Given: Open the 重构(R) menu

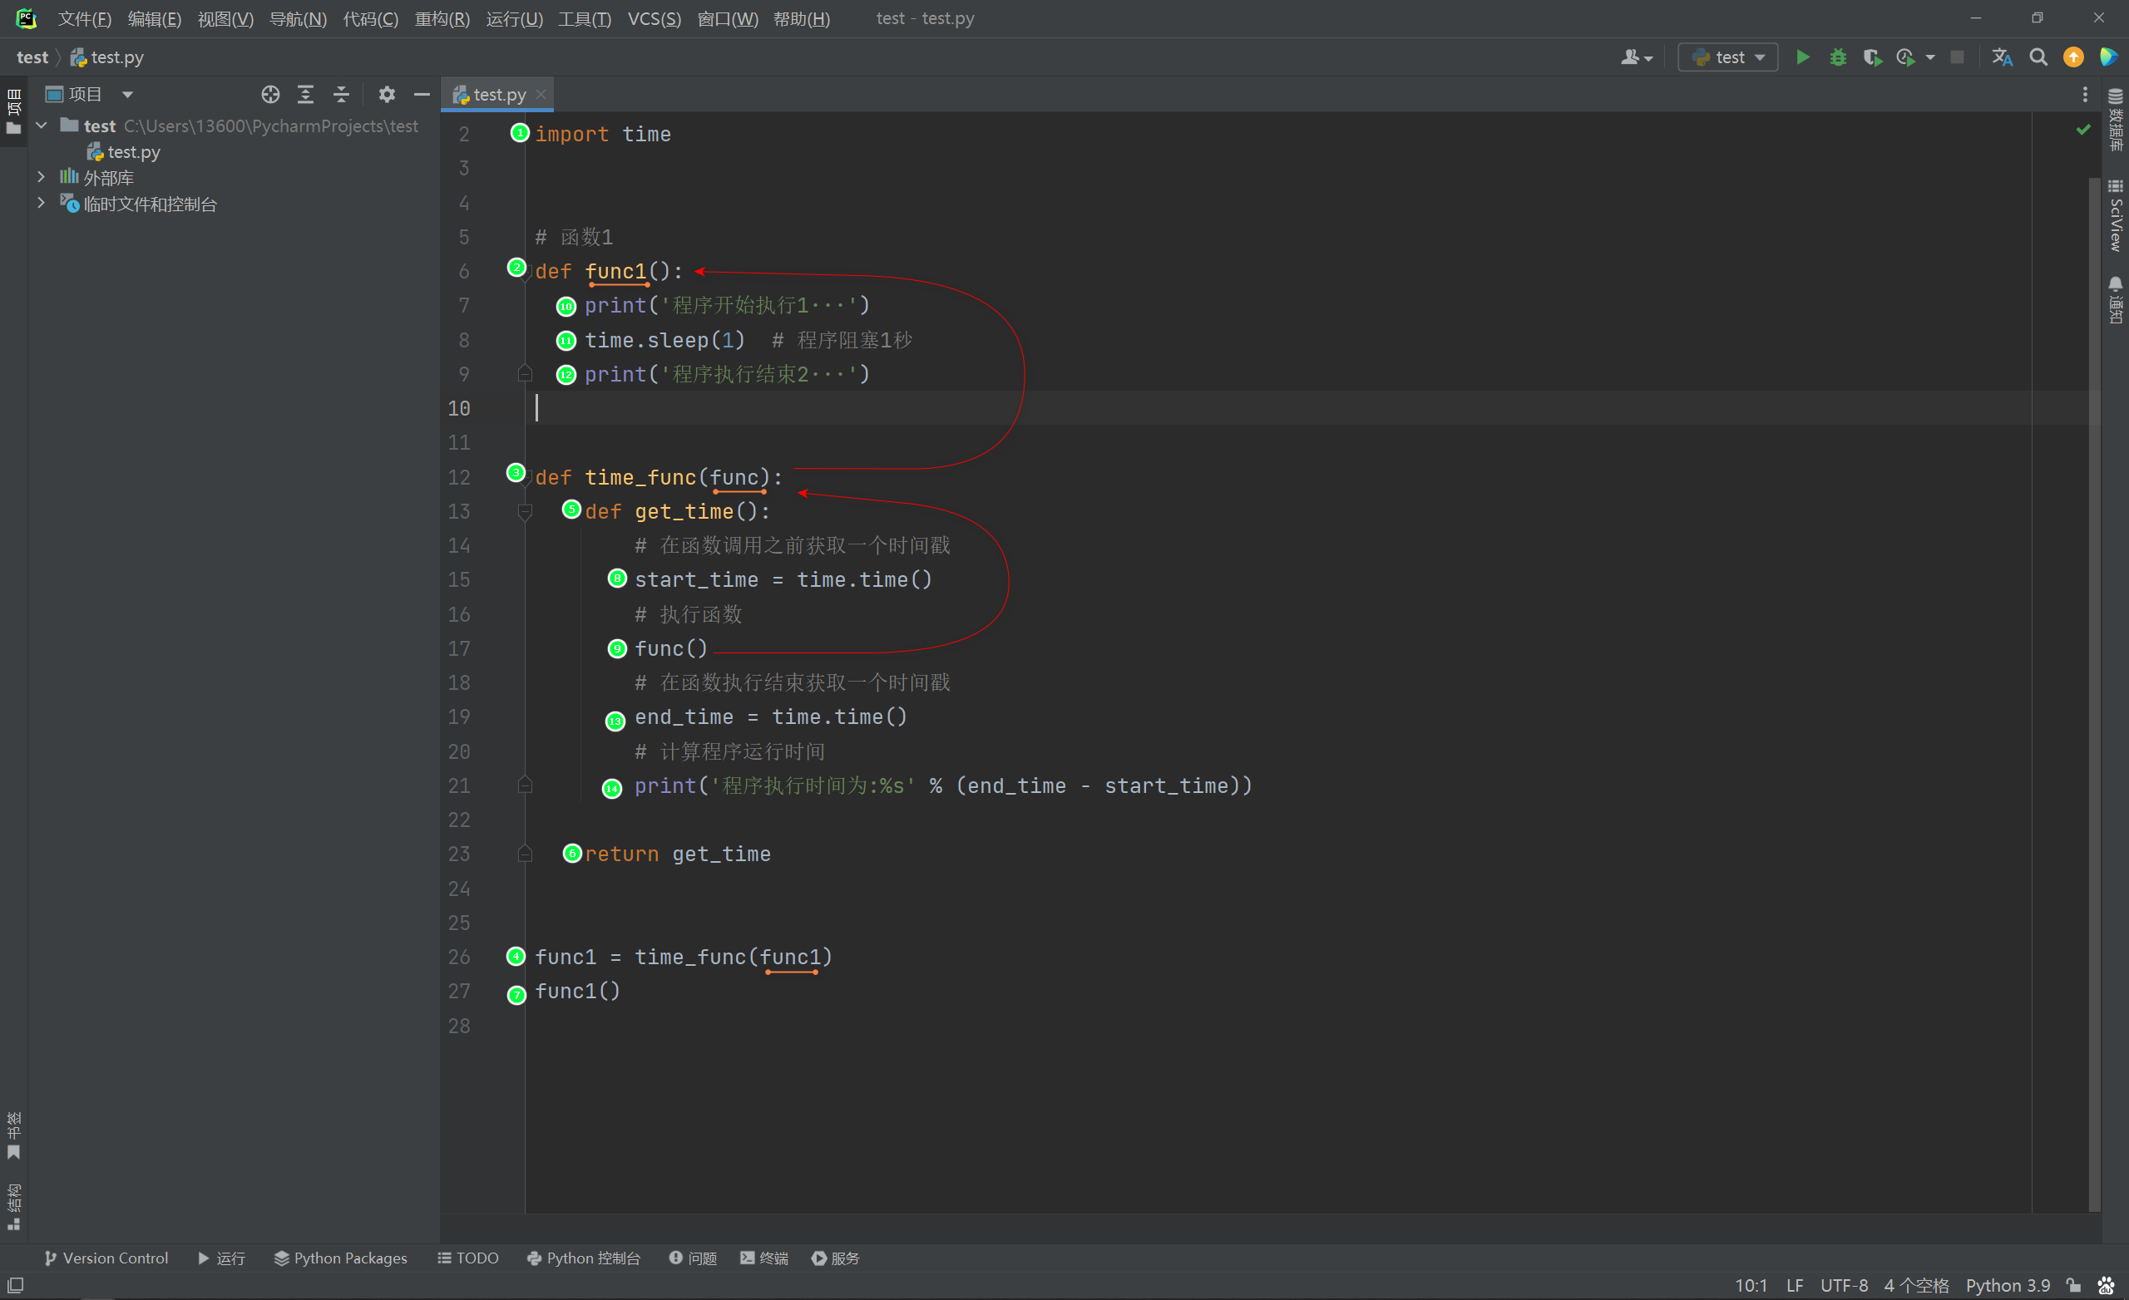Looking at the screenshot, I should [442, 18].
